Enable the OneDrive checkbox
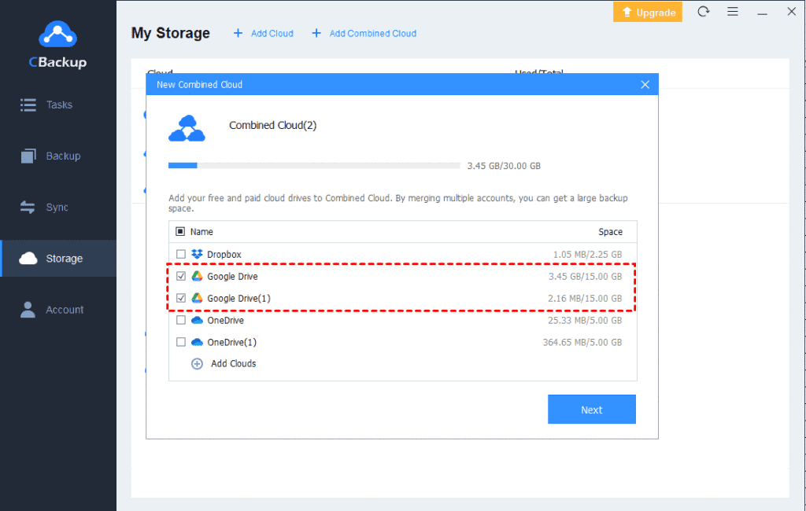 [181, 320]
